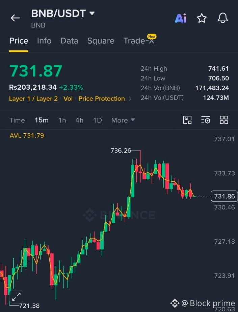This screenshot has width=238, height=312.
Task: Switch to the Info tab
Action: tap(44, 41)
